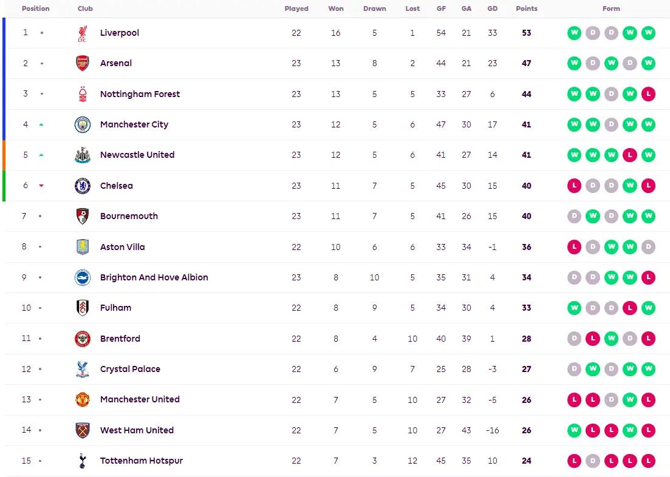Viewport: 670px width, 477px height.
Task: Click Newcastle United's green up-arrow indicator
Action: 41,155
